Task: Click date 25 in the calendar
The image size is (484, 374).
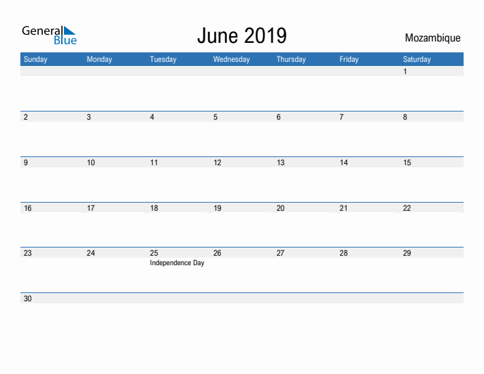Action: pos(154,253)
